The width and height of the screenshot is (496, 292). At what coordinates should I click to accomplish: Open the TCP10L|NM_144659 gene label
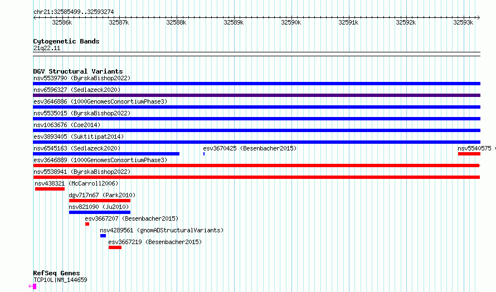pyautogui.click(x=60, y=280)
